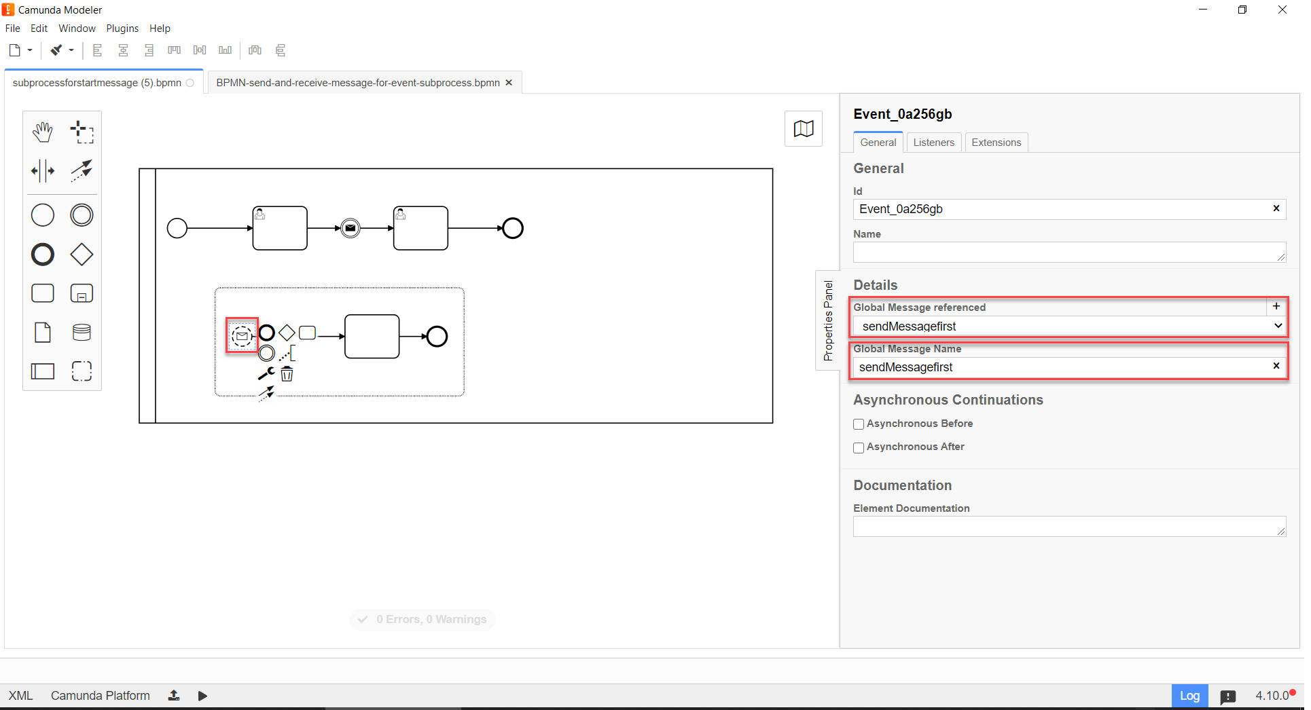Screen dimensions: 1311x710
Task: Add a new global message with plus
Action: pos(1276,307)
